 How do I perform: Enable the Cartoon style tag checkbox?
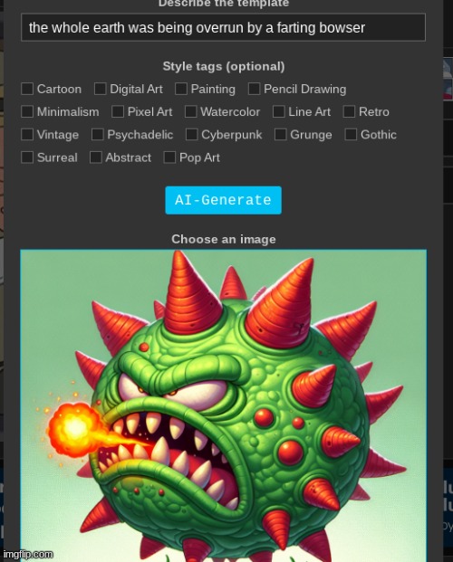tap(27, 89)
